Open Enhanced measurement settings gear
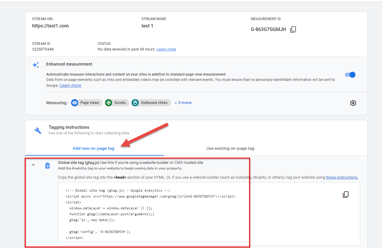The width and height of the screenshot is (382, 248). point(353,103)
